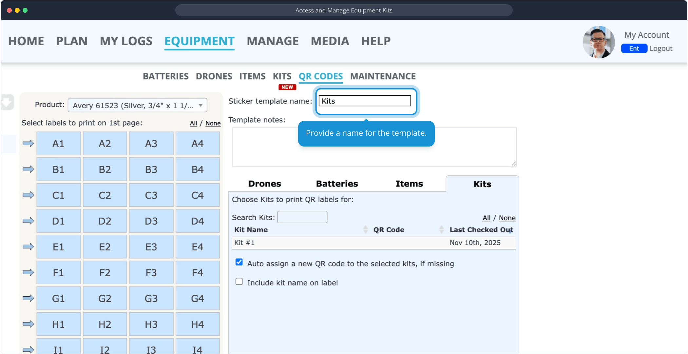Switch to the Batteries tab
Viewport: 688px width, 354px height.
click(x=337, y=184)
